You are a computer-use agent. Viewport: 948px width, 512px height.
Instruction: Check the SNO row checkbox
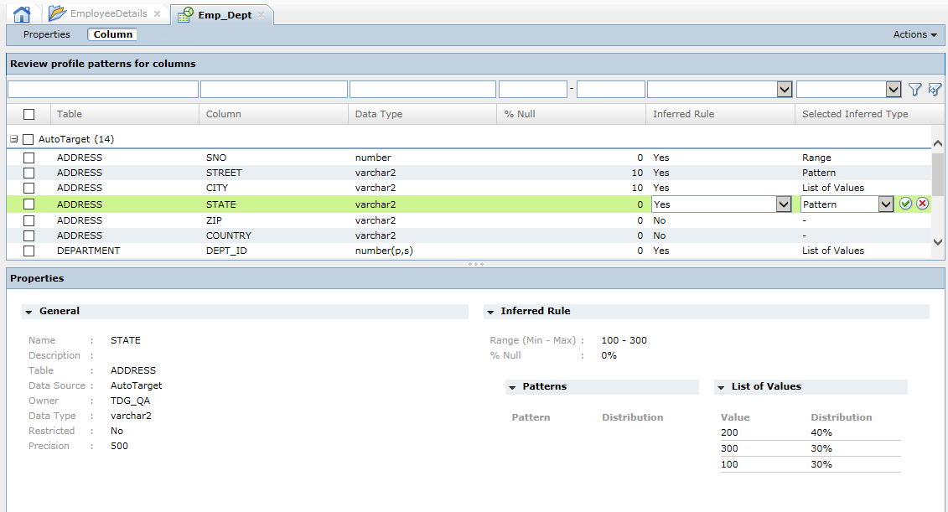[29, 158]
